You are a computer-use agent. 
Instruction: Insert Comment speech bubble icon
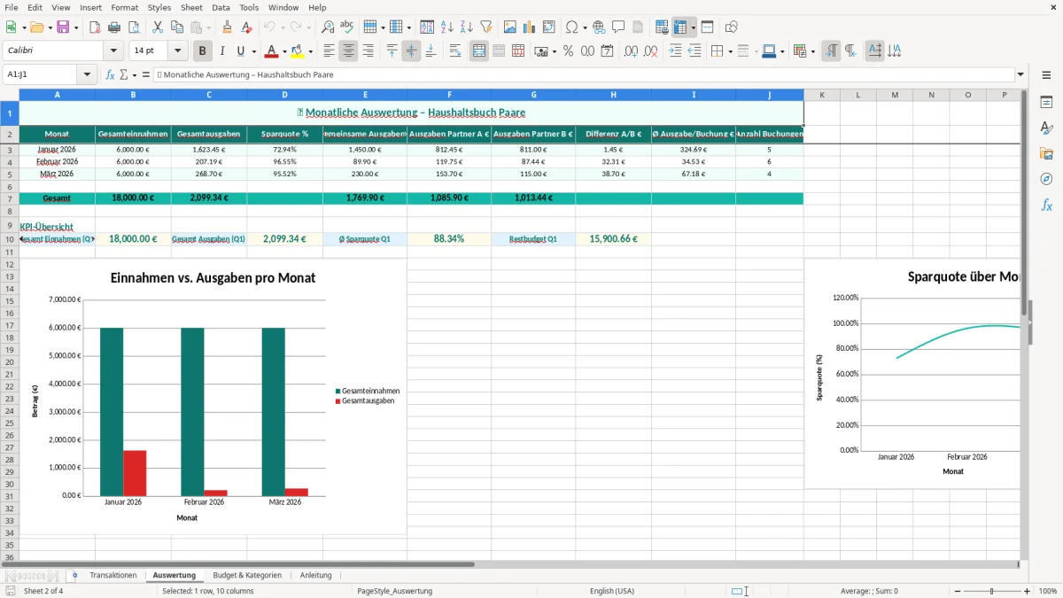coord(618,27)
